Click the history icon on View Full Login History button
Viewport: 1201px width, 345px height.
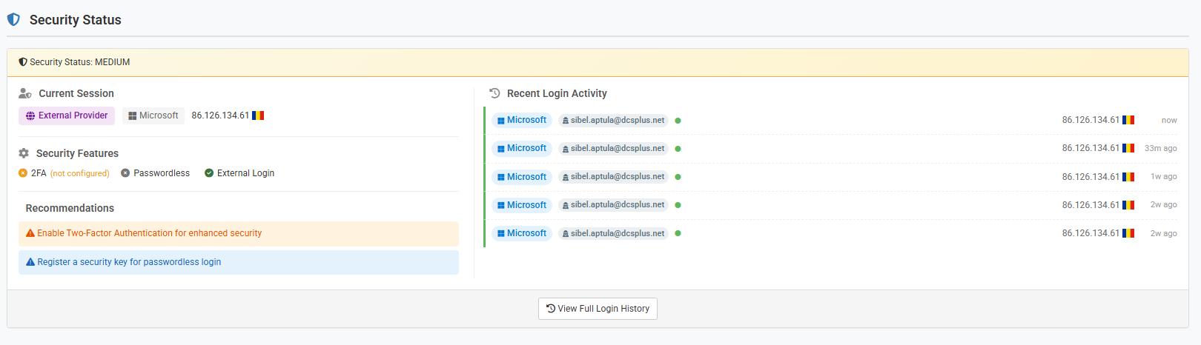click(x=551, y=309)
